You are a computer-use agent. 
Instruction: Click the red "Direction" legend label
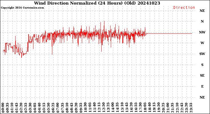184,8
